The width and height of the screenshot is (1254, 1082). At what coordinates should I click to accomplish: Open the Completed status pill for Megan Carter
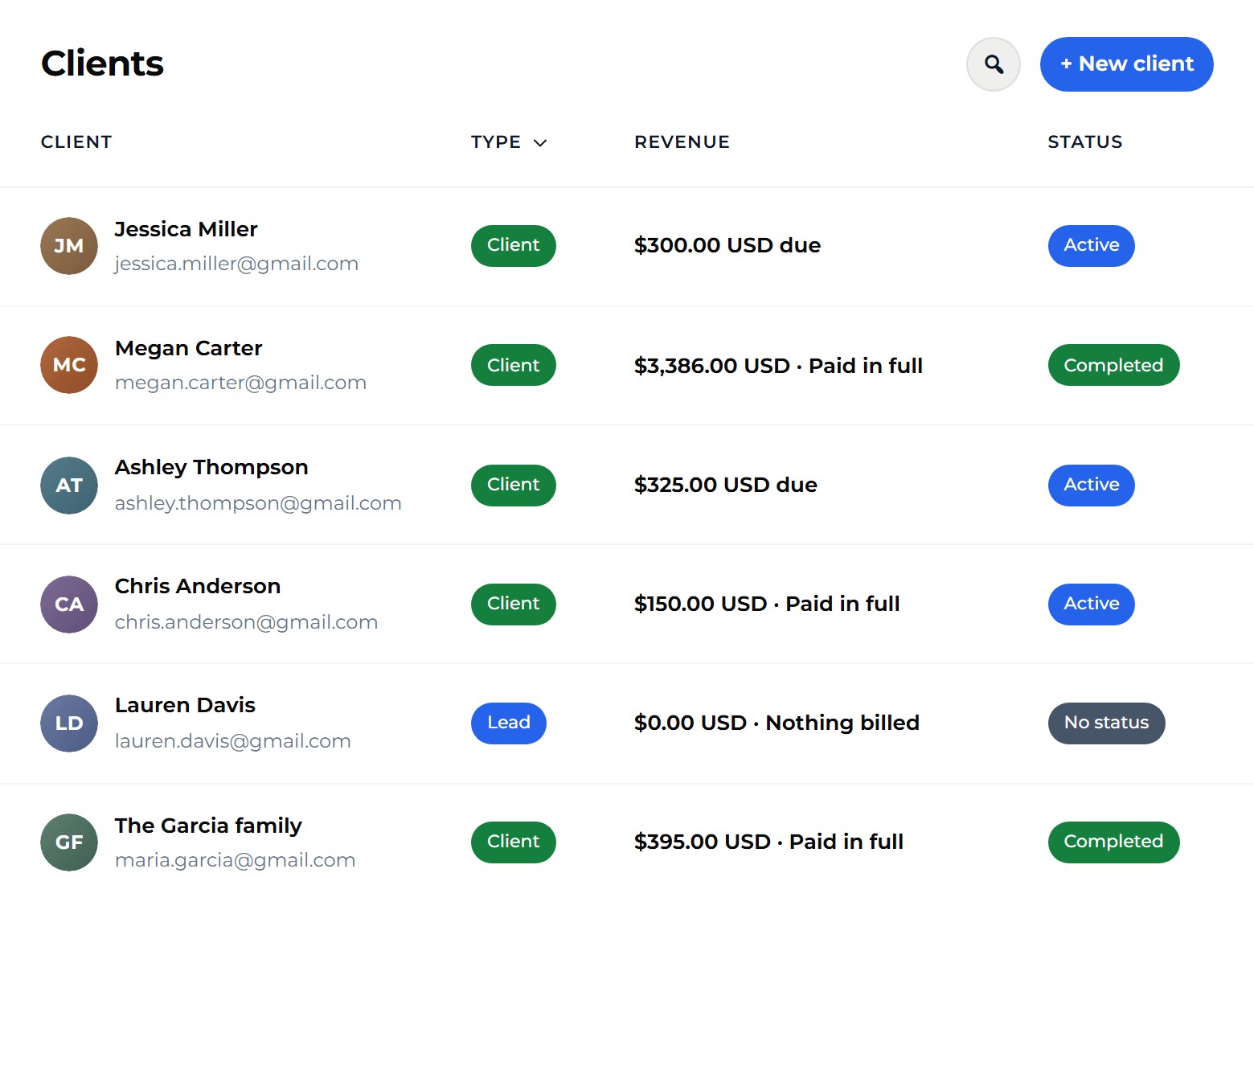tap(1114, 365)
